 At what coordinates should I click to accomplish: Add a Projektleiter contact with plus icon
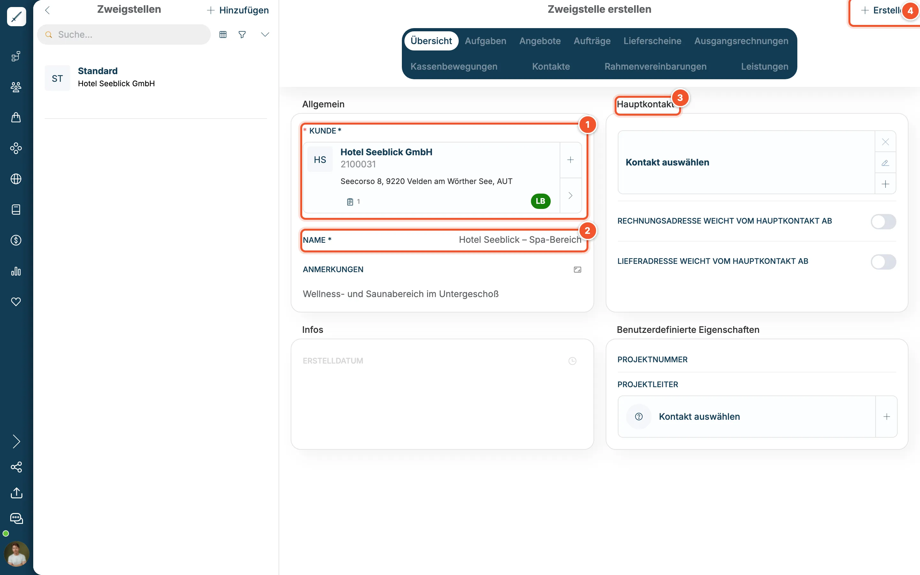point(886,417)
